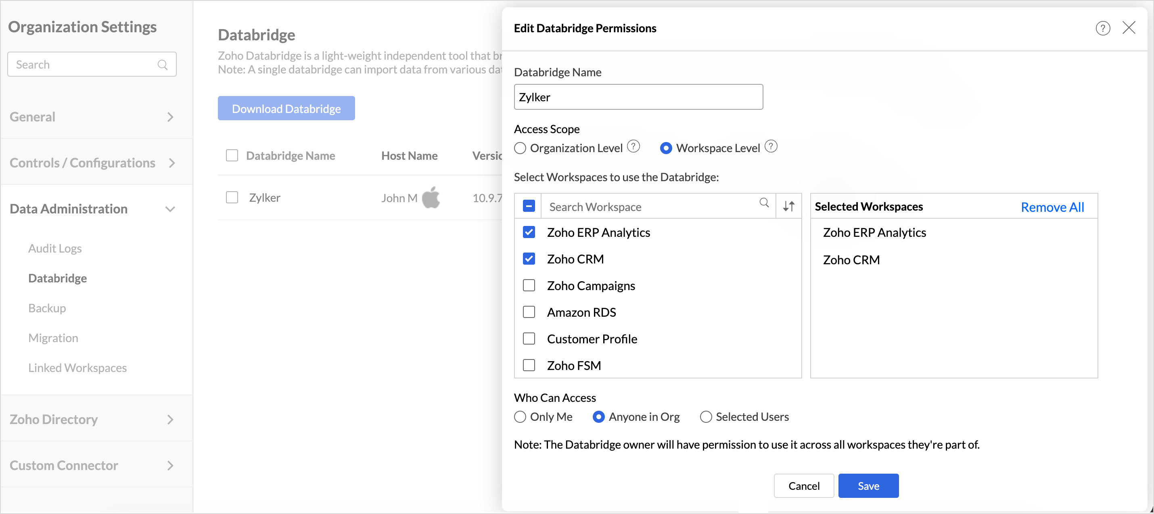Click the Databridge Name text field

pyautogui.click(x=638, y=97)
